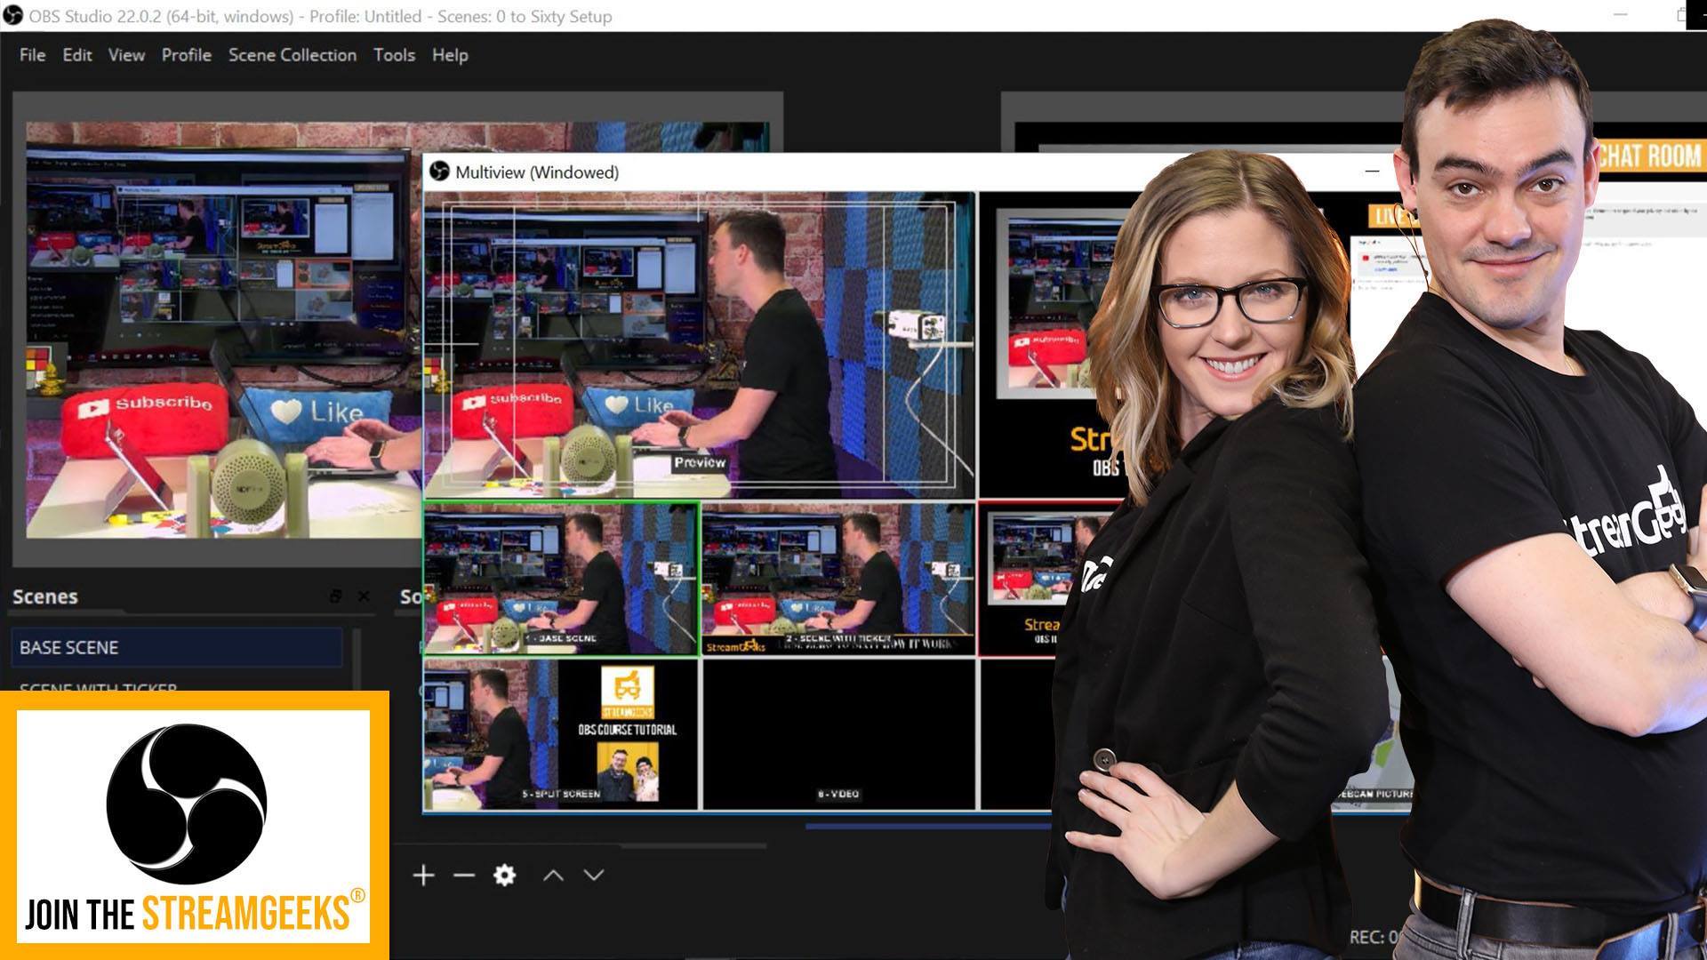Screen dimensions: 1707x960
Task: Select BASE SCENE in the Scenes list
Action: coord(177,647)
